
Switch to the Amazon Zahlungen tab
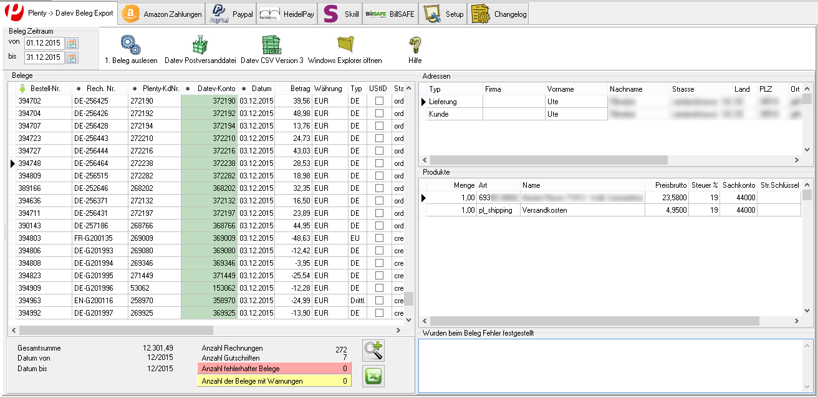pyautogui.click(x=162, y=14)
